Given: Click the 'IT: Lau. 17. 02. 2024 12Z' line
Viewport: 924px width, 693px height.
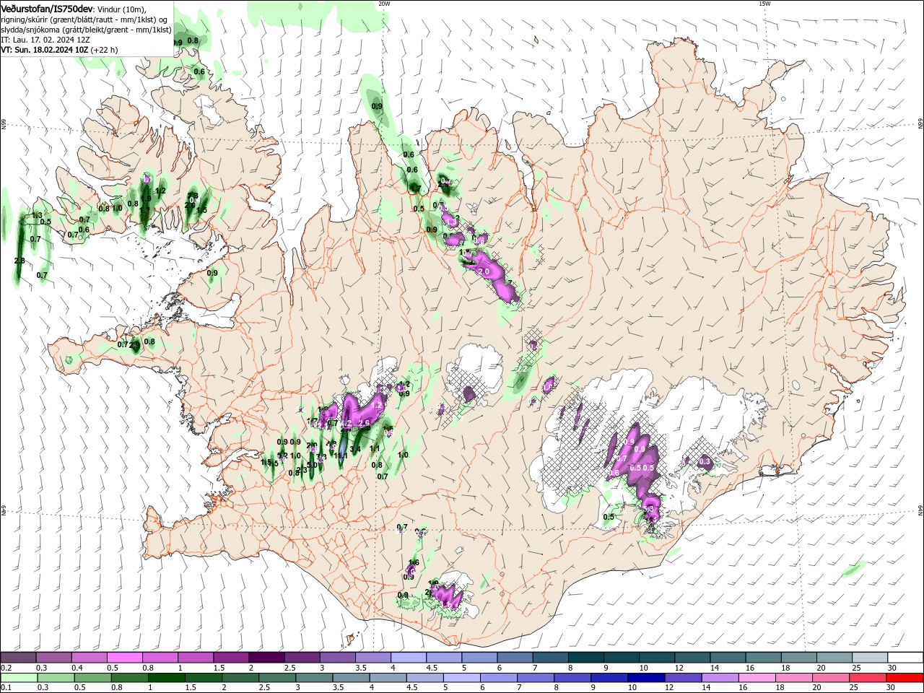Looking at the screenshot, I should pos(45,40).
